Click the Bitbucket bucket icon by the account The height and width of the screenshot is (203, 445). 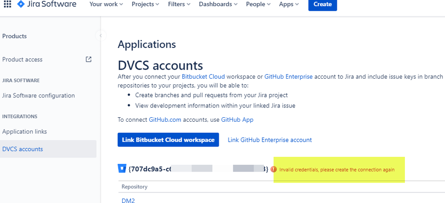122,169
